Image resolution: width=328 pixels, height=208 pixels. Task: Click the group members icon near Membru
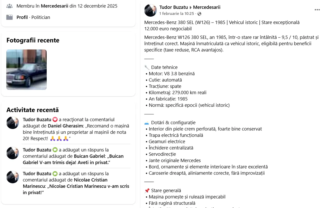point(10,6)
